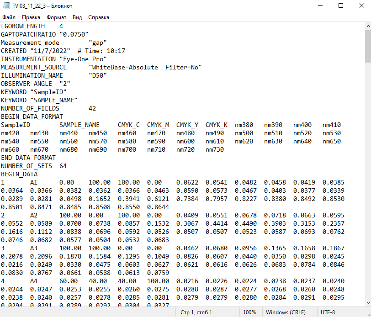Click the nm410 field name

(x=332, y=125)
